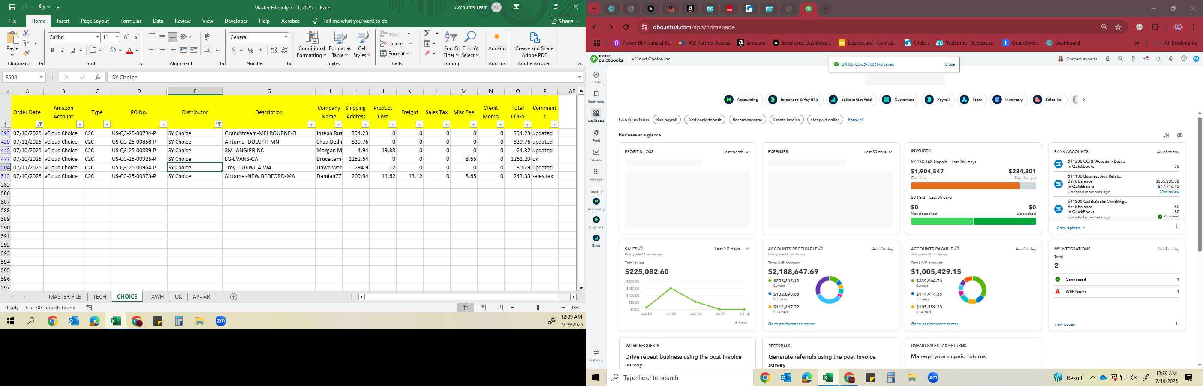
Task: Click QuickBooks help question icon
Action: pyautogui.click(x=1183, y=59)
